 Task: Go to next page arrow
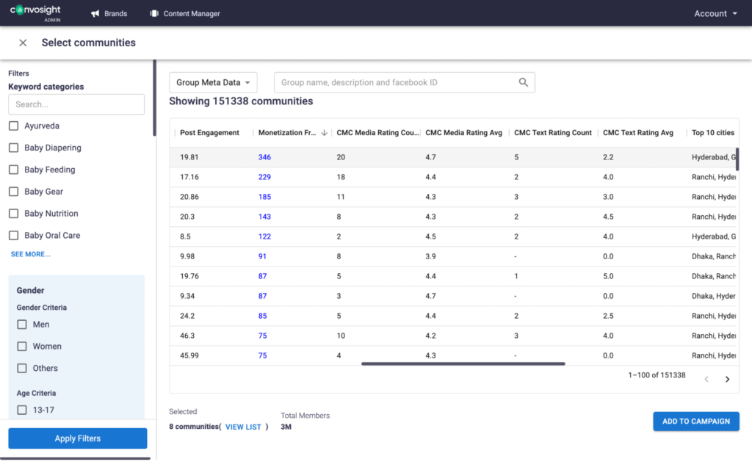[x=727, y=379]
